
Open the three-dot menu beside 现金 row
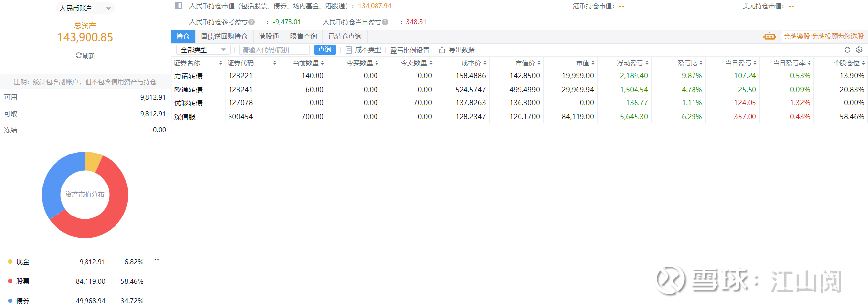157,259
